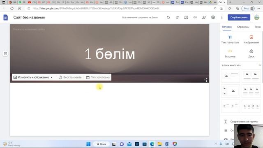The image size is (263, 148).
Task: Open the device preview mode
Action: coord(186,17)
